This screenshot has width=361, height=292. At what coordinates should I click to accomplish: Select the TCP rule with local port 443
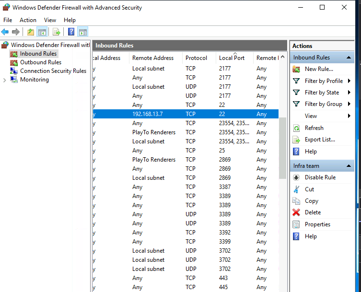pyautogui.click(x=186, y=278)
